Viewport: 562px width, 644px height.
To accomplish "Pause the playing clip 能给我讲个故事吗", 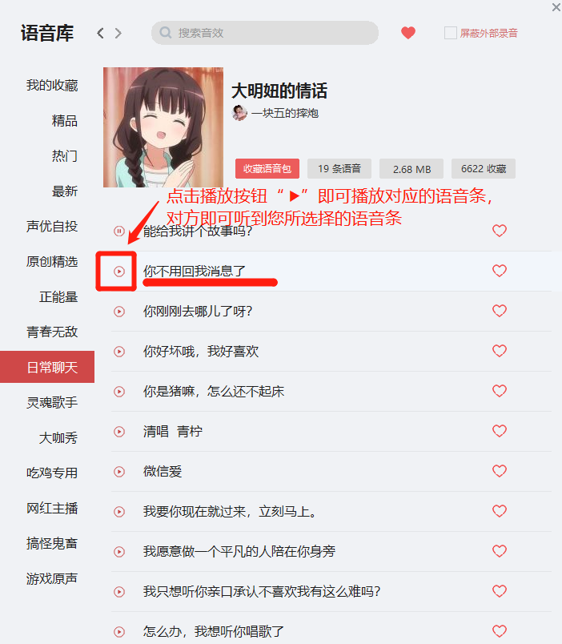I will tap(119, 231).
